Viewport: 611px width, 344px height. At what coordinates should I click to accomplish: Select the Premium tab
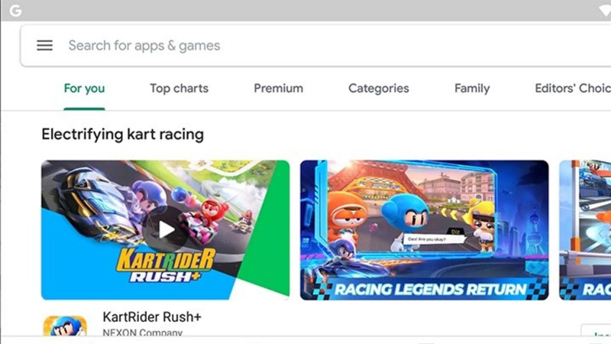point(278,89)
